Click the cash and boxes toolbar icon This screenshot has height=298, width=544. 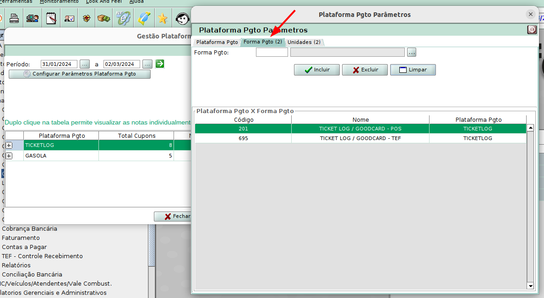click(x=104, y=19)
